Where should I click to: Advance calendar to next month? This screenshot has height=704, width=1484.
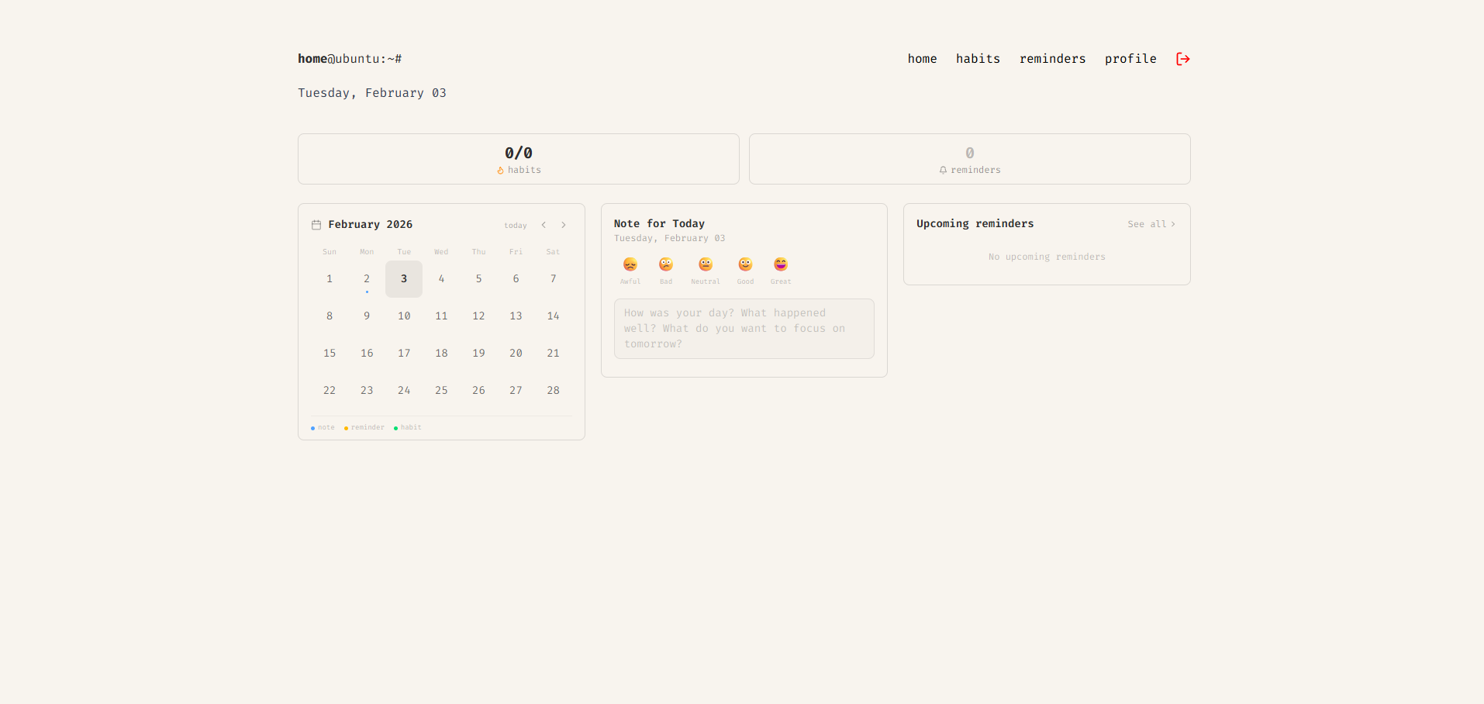pyautogui.click(x=564, y=225)
